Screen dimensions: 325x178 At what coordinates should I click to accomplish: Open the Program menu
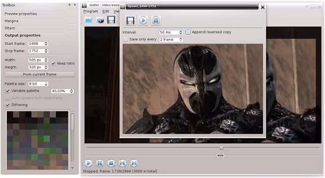(x=91, y=11)
